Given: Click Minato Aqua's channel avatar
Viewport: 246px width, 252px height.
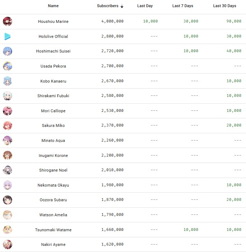Looking at the screenshot, I should pyautogui.click(x=8, y=140).
